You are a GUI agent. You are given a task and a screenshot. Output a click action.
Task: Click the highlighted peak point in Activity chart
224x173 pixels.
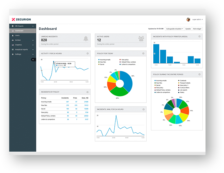pyautogui.click(x=54, y=62)
